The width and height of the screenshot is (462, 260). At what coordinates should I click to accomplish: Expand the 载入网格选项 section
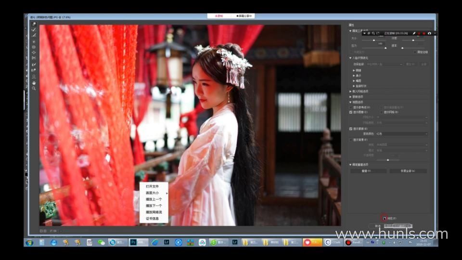click(351, 91)
